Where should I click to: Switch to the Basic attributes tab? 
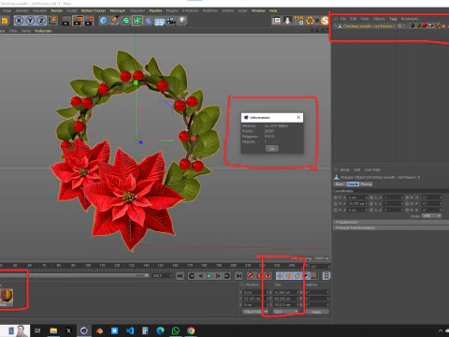point(340,184)
